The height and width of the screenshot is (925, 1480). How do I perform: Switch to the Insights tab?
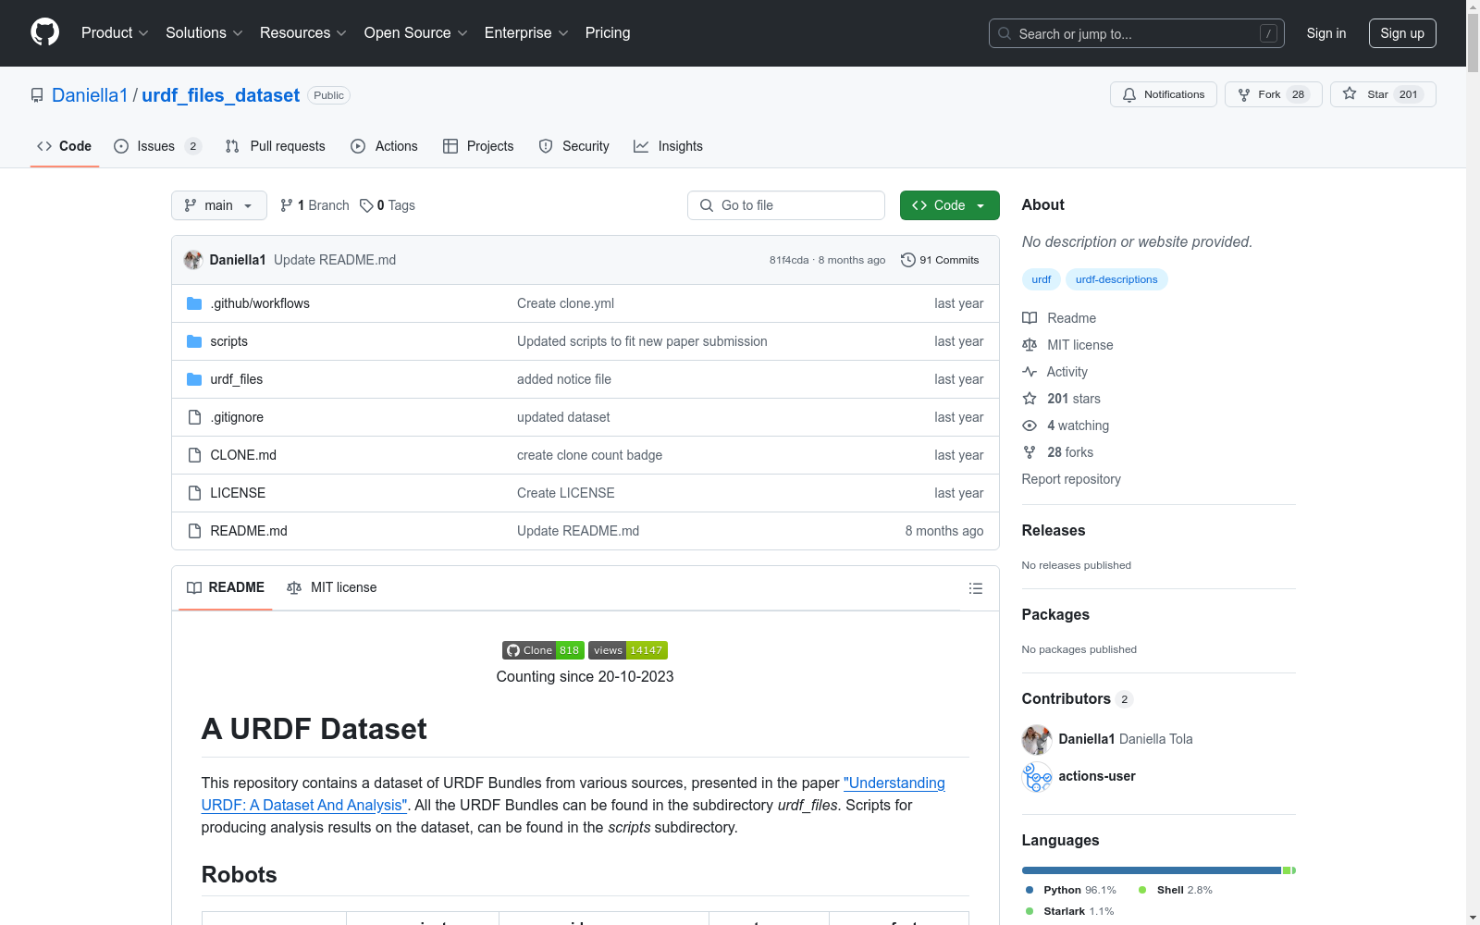[x=668, y=146]
